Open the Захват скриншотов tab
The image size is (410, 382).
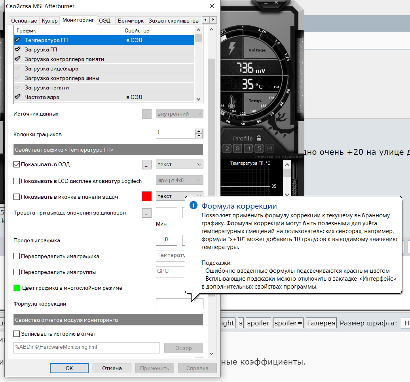click(173, 21)
